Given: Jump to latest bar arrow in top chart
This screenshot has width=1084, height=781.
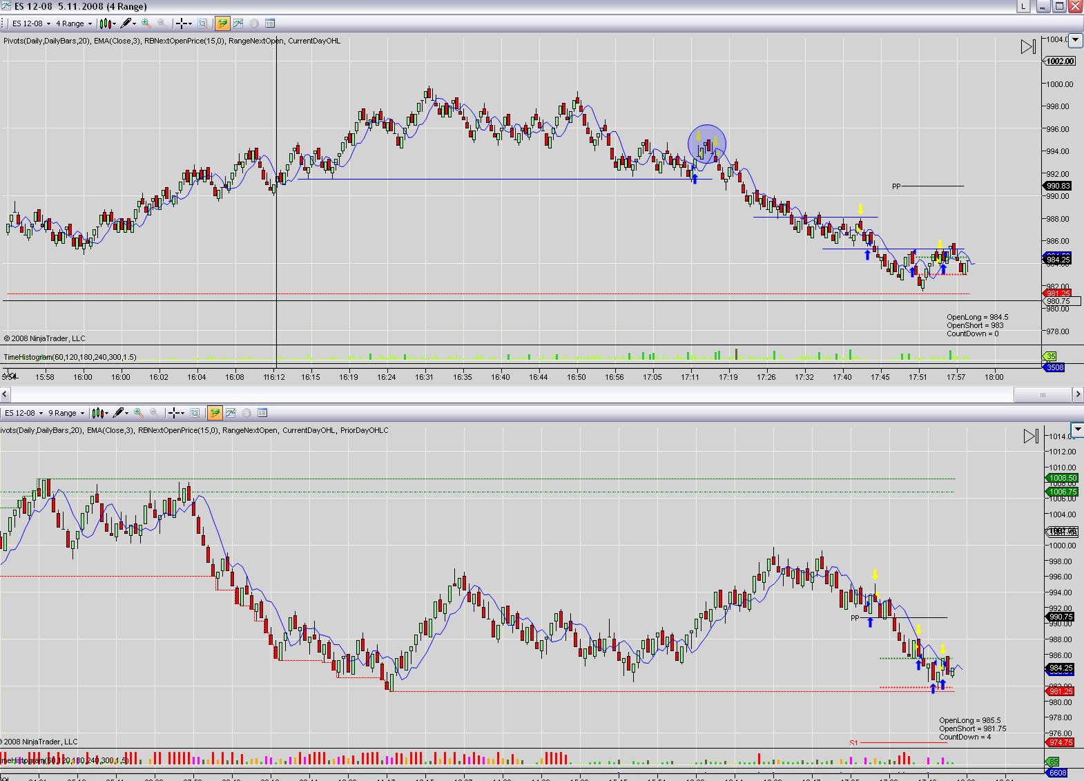Looking at the screenshot, I should (1028, 46).
